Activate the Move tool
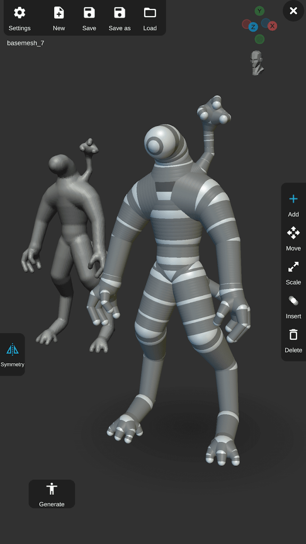This screenshot has width=306, height=544. coord(293,238)
